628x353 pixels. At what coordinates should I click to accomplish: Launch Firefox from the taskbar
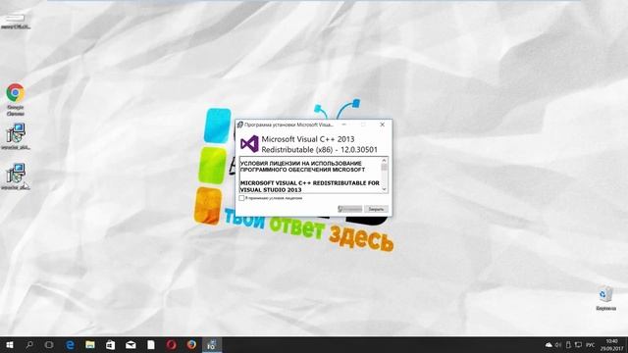click(x=191, y=344)
